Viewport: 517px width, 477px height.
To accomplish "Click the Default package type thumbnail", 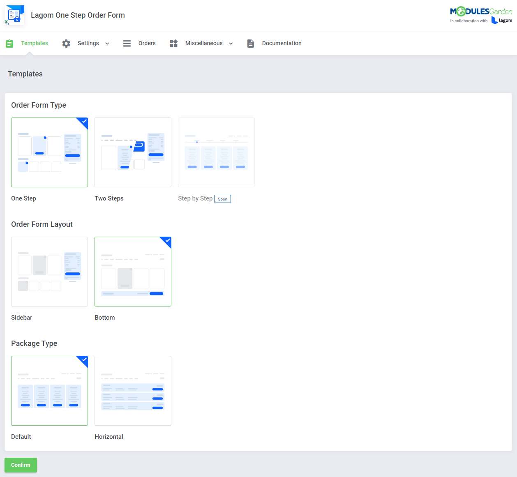I will click(49, 390).
